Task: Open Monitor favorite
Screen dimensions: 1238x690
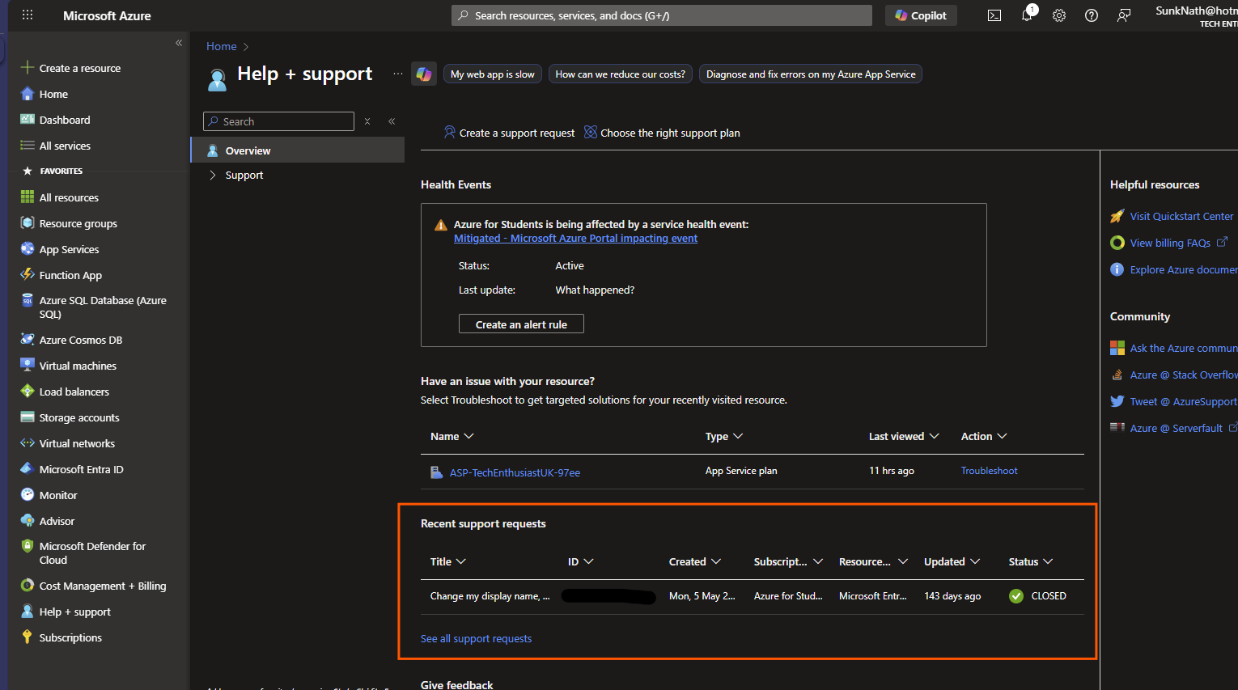Action: click(58, 495)
